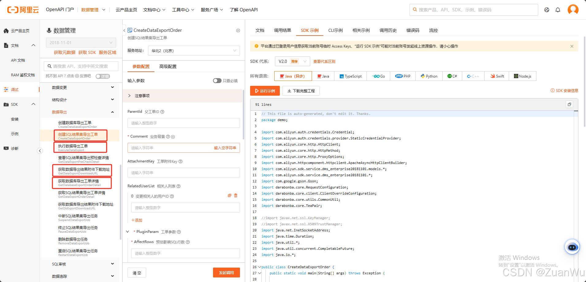
Task: Click the 发起调用 button
Action: (x=226, y=272)
